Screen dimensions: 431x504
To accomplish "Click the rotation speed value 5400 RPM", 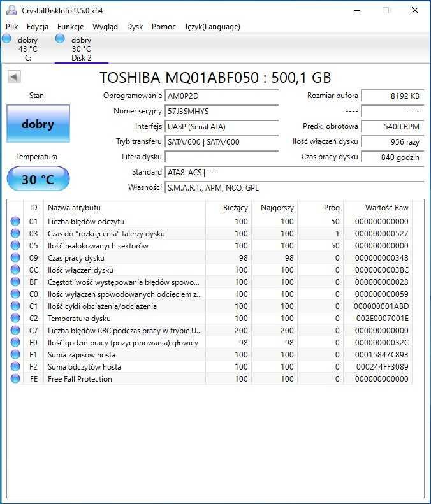I will click(x=392, y=126).
